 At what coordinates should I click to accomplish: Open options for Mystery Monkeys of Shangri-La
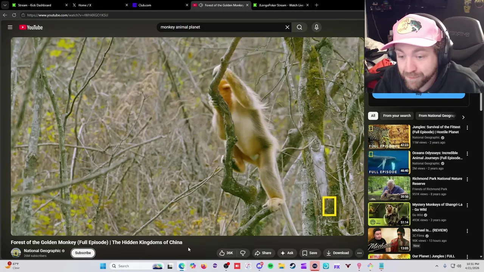click(x=467, y=205)
